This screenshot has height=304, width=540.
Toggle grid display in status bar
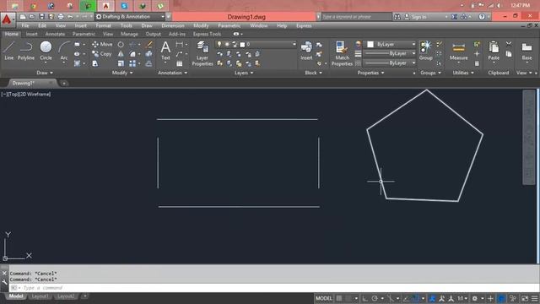tap(339, 298)
